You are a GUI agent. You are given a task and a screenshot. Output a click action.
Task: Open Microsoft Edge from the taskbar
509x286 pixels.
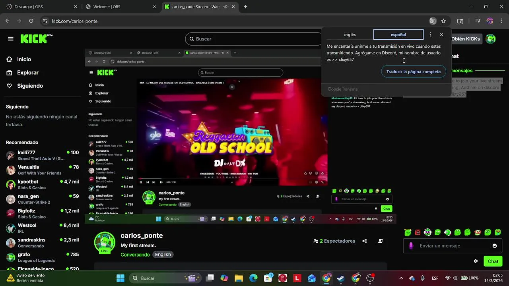click(253, 278)
